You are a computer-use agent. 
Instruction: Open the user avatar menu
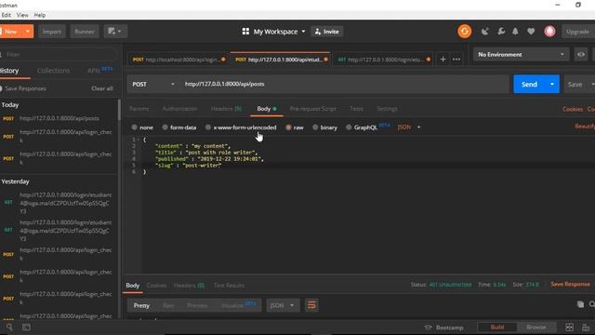[x=549, y=32]
